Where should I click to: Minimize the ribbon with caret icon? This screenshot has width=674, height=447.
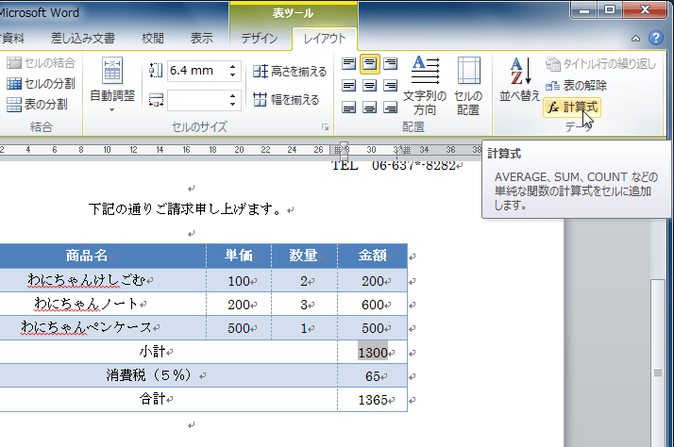click(x=635, y=39)
